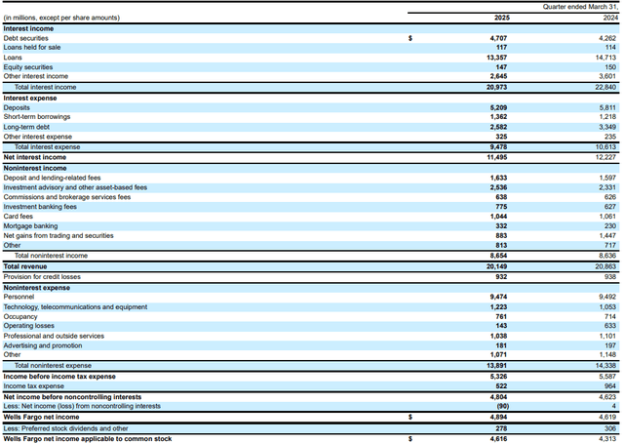Click the 2025 Income tax expense value 522
The image size is (624, 443).
click(501, 386)
